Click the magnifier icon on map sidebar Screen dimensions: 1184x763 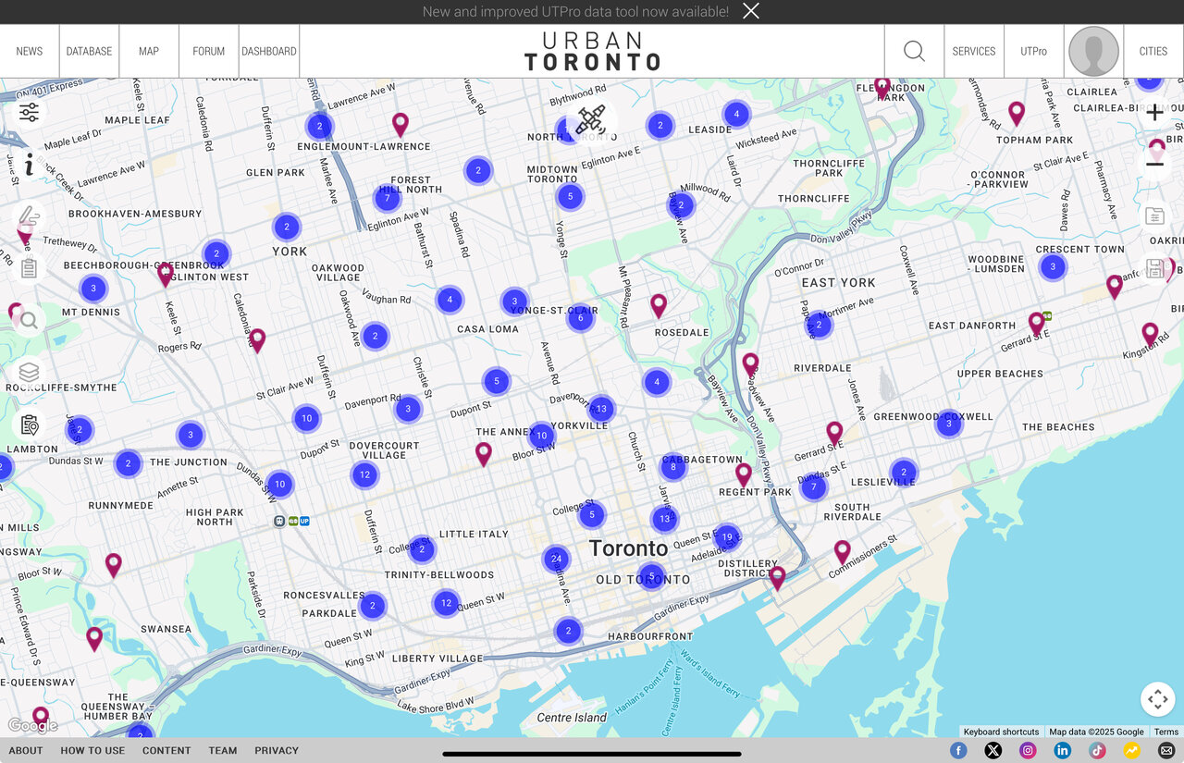[x=29, y=321]
